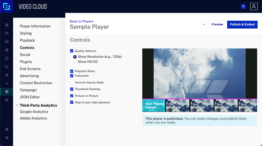Open the Upload module cloud icon

point(7,33)
